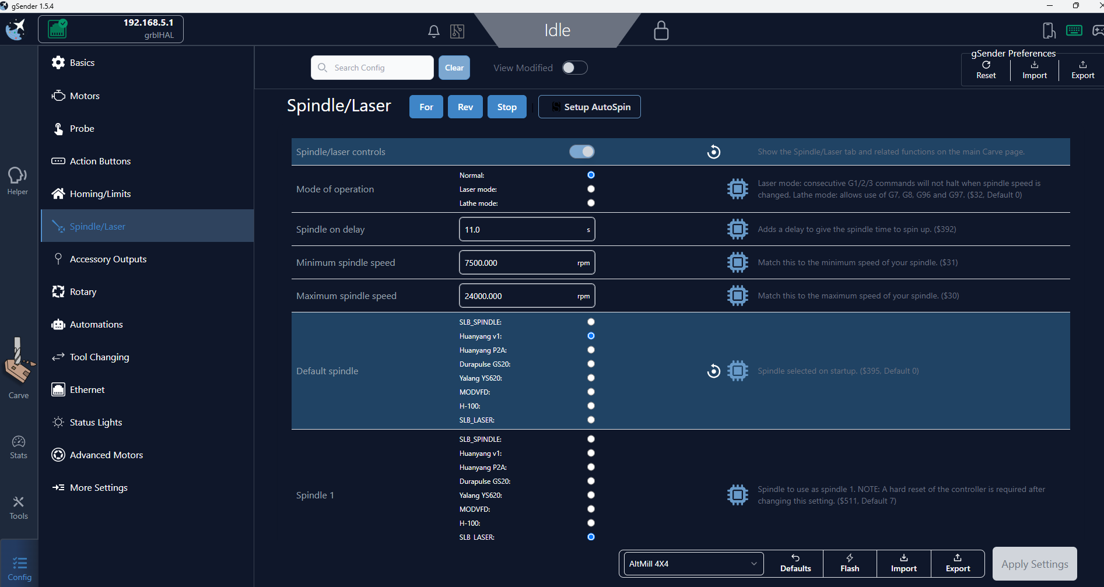Open the Tools page icon
1104x587 pixels.
(19, 508)
